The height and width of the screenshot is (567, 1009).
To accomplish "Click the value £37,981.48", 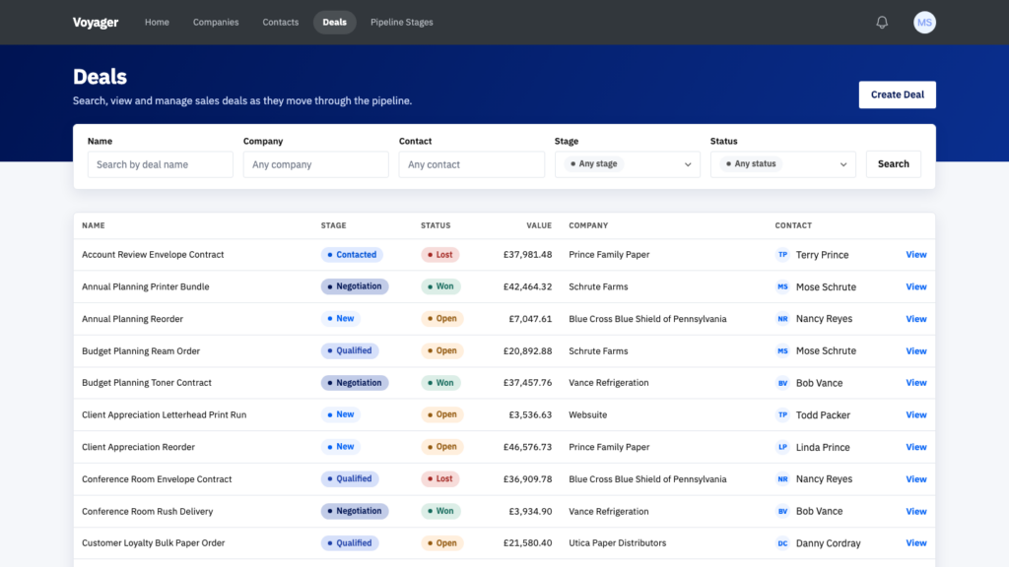I will [528, 255].
